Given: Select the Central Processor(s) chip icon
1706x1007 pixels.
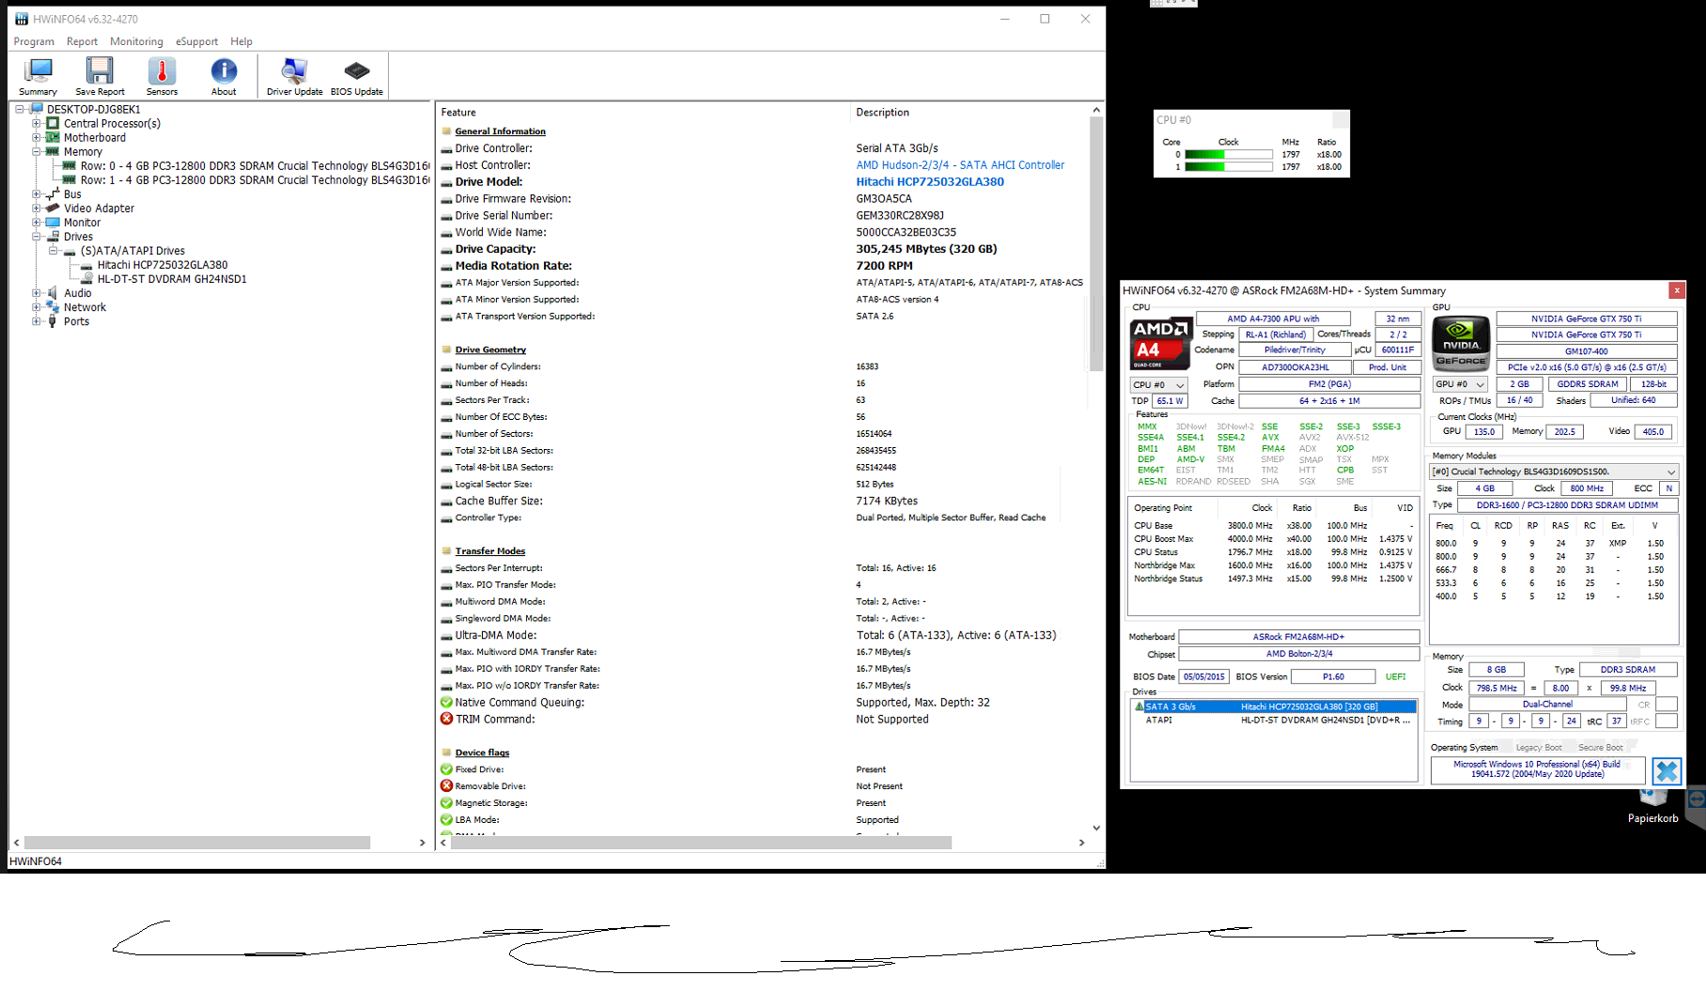Looking at the screenshot, I should tap(54, 123).
